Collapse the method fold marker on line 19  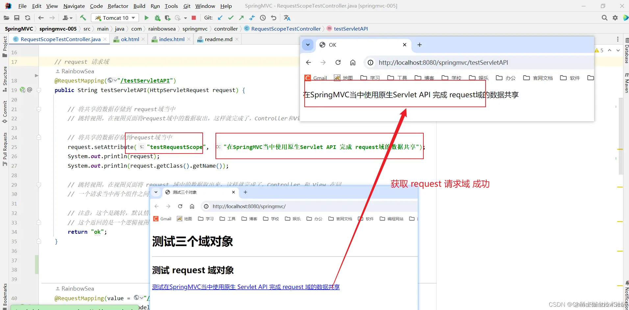(39, 90)
